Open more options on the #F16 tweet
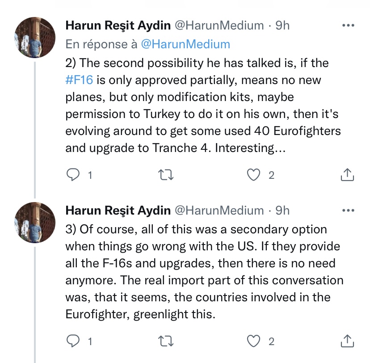 [x=347, y=25]
